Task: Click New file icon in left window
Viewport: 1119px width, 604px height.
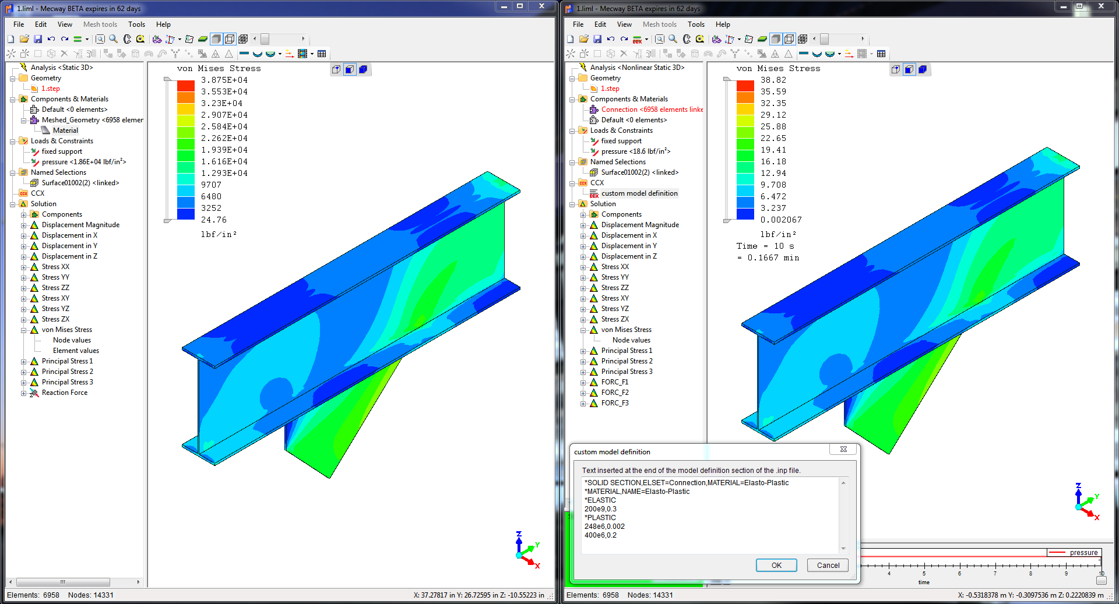Action: pos(10,39)
